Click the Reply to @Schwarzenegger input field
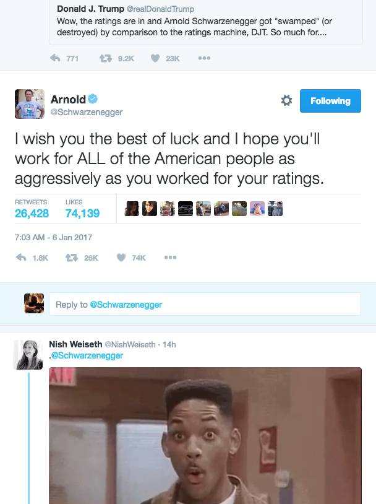 [205, 304]
